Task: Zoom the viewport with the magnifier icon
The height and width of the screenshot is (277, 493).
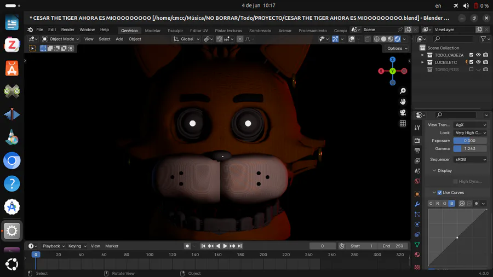Action: coord(403,91)
